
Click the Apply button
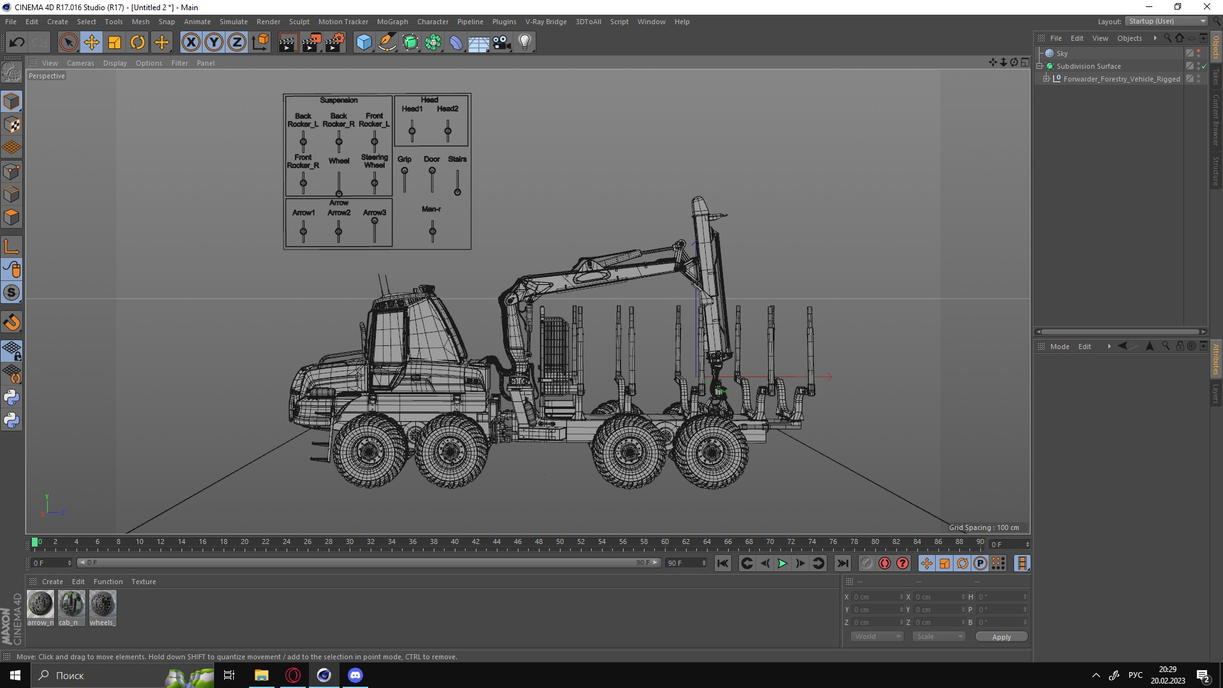(1001, 637)
